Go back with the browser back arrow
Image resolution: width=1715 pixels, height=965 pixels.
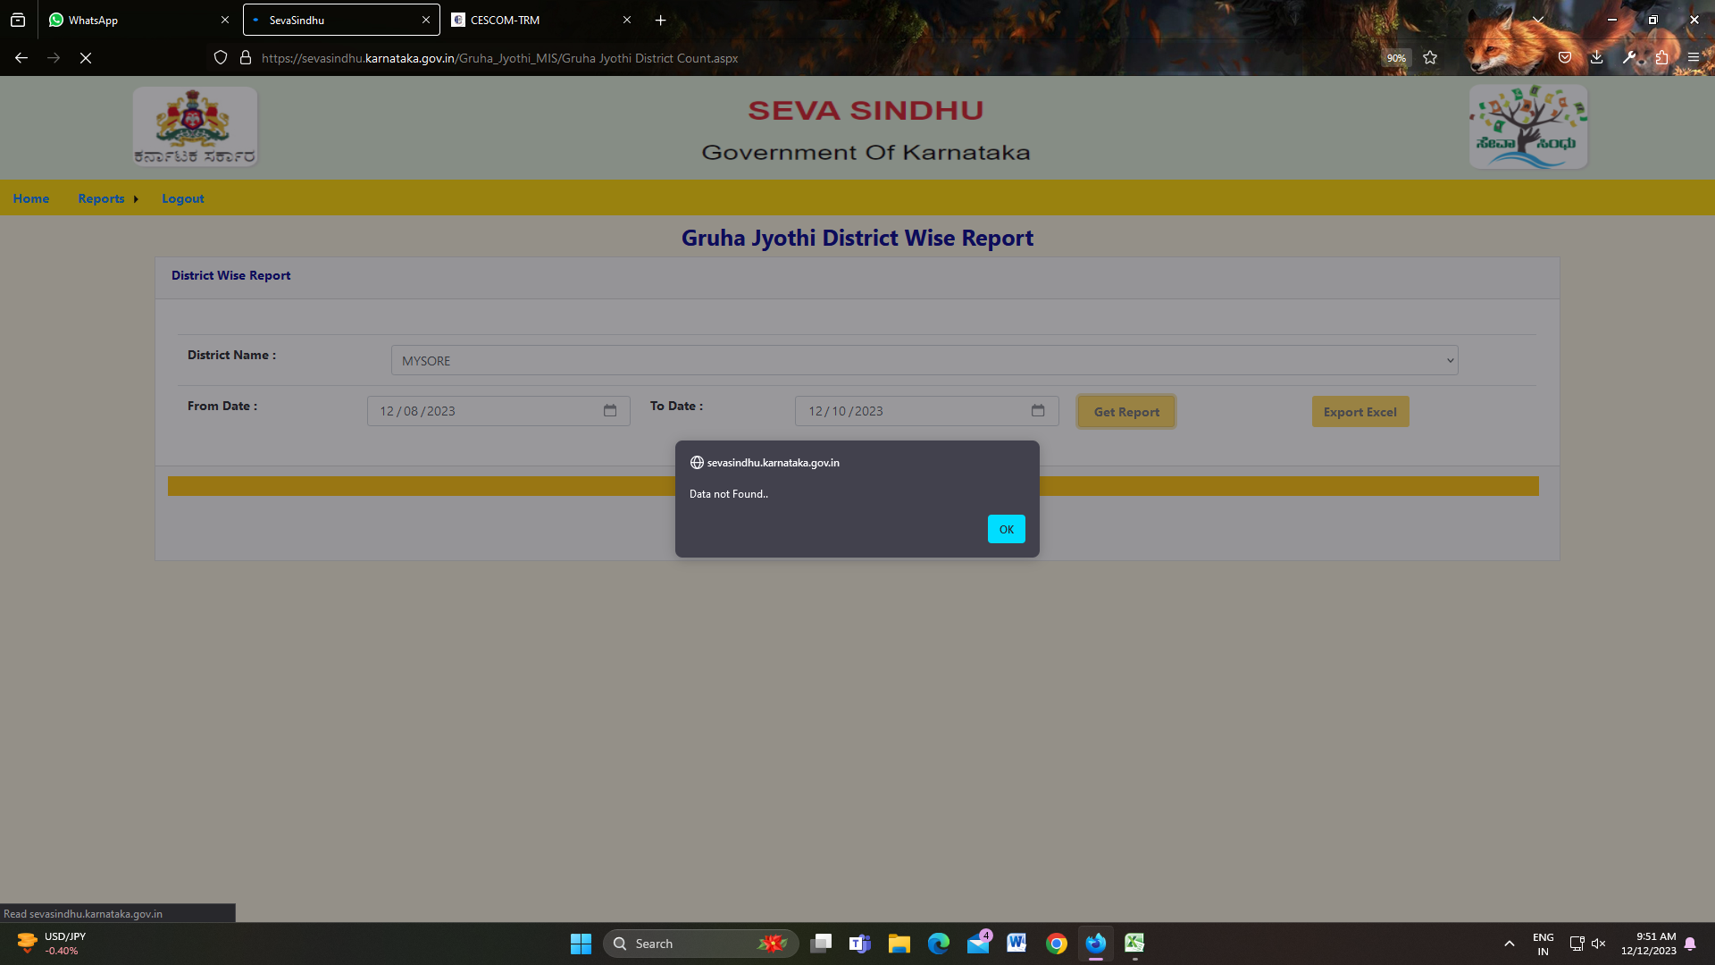(21, 58)
